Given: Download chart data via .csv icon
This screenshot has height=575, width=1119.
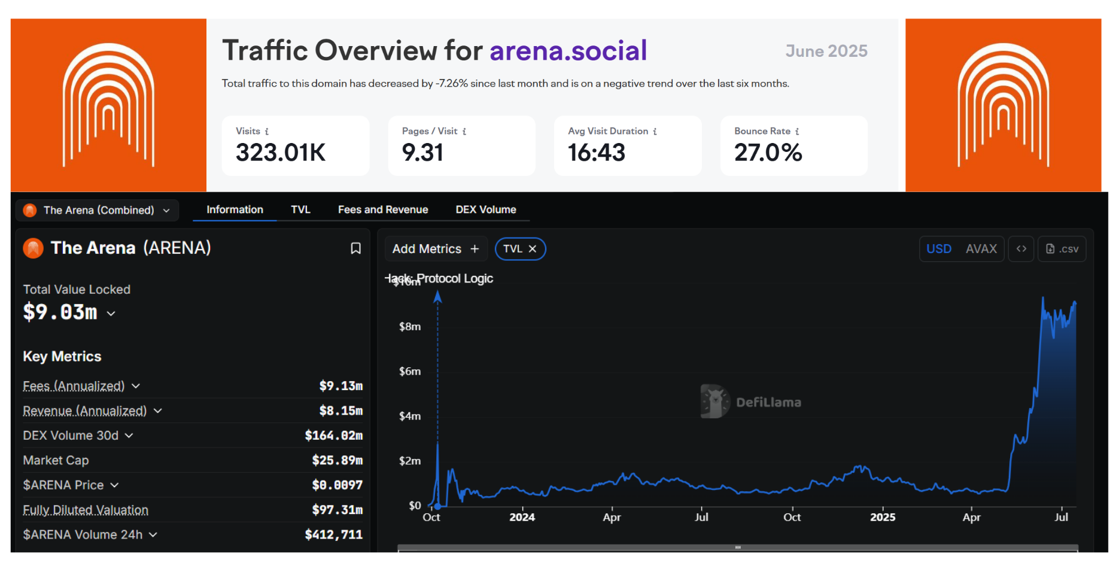Looking at the screenshot, I should [x=1062, y=249].
